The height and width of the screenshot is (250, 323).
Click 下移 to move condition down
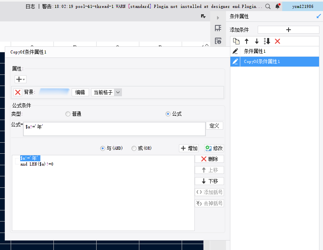[209, 181]
